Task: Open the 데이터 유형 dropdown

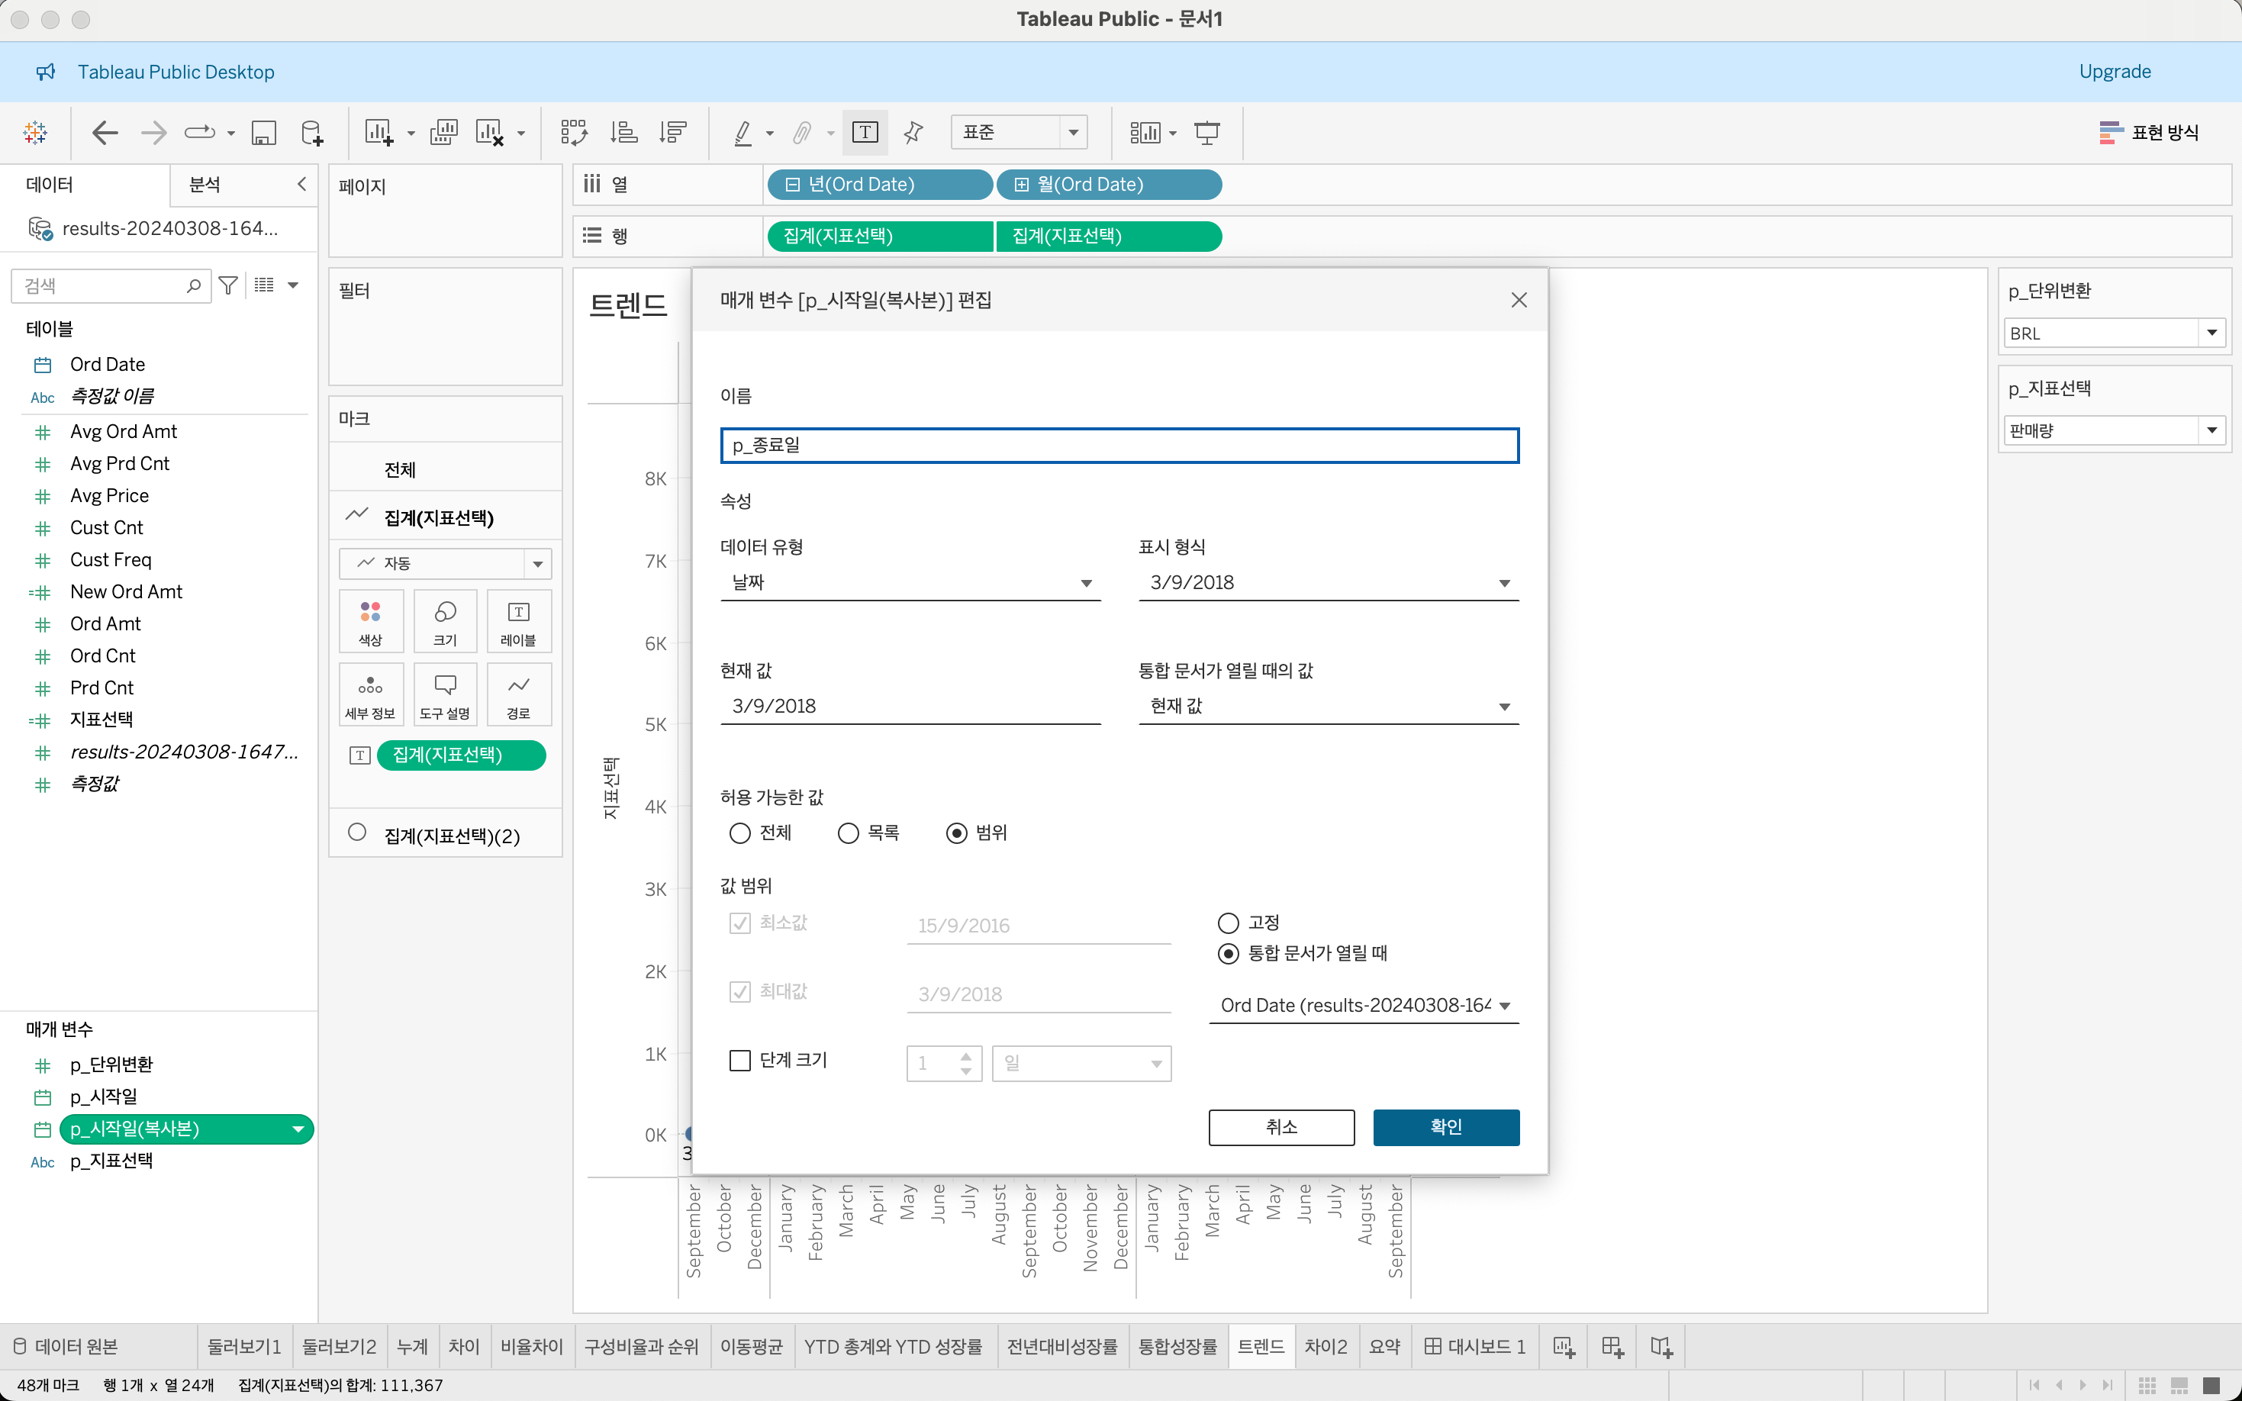Action: 910,583
